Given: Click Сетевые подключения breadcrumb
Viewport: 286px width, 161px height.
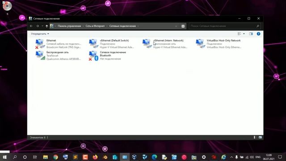Looking at the screenshot, I should [x=122, y=26].
